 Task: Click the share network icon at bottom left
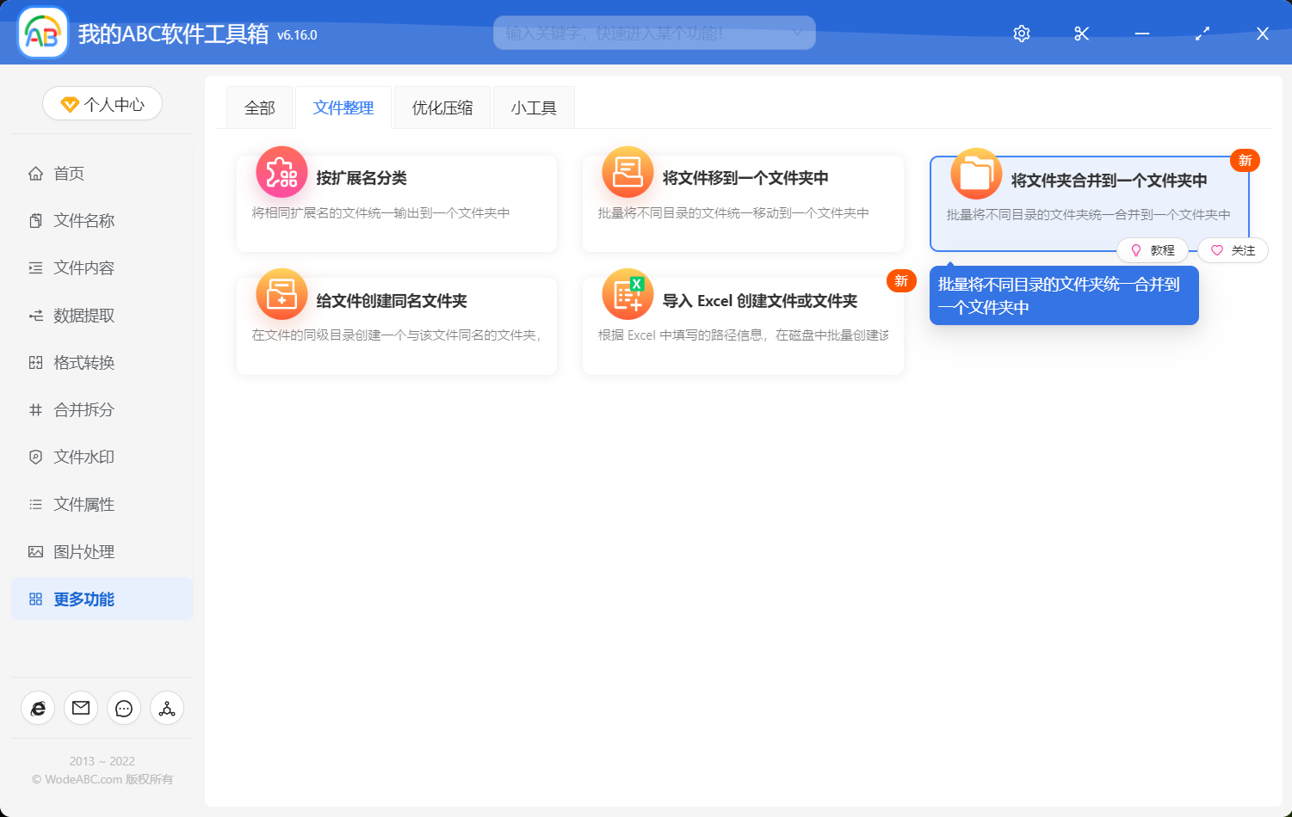pyautogui.click(x=167, y=708)
